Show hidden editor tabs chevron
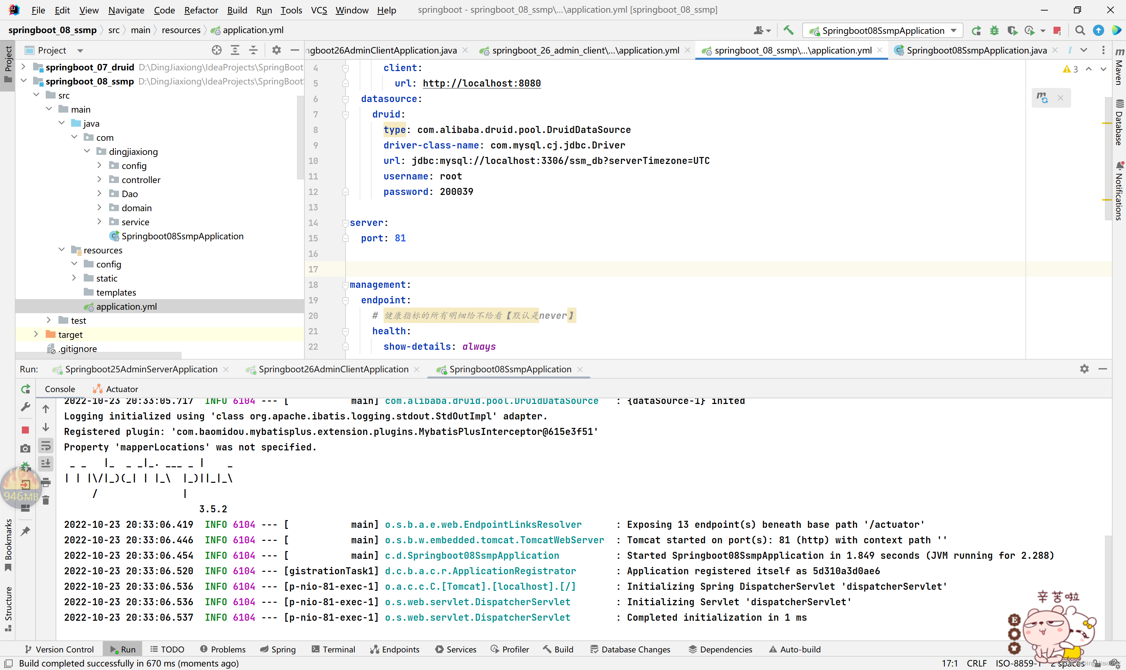Image resolution: width=1126 pixels, height=670 pixels. pyautogui.click(x=1083, y=50)
